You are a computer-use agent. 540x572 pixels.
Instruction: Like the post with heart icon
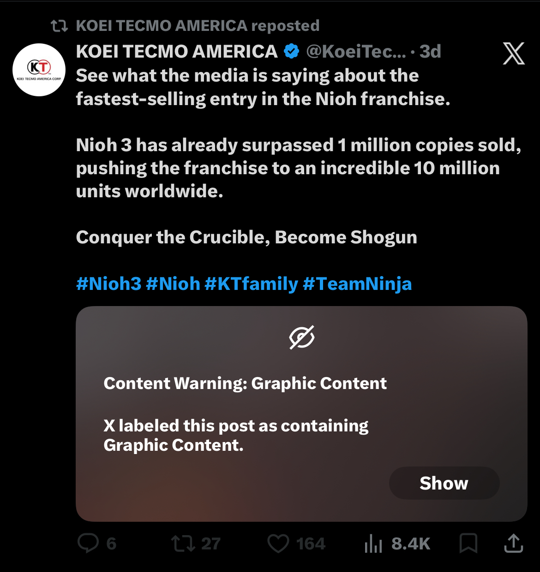pos(278,543)
